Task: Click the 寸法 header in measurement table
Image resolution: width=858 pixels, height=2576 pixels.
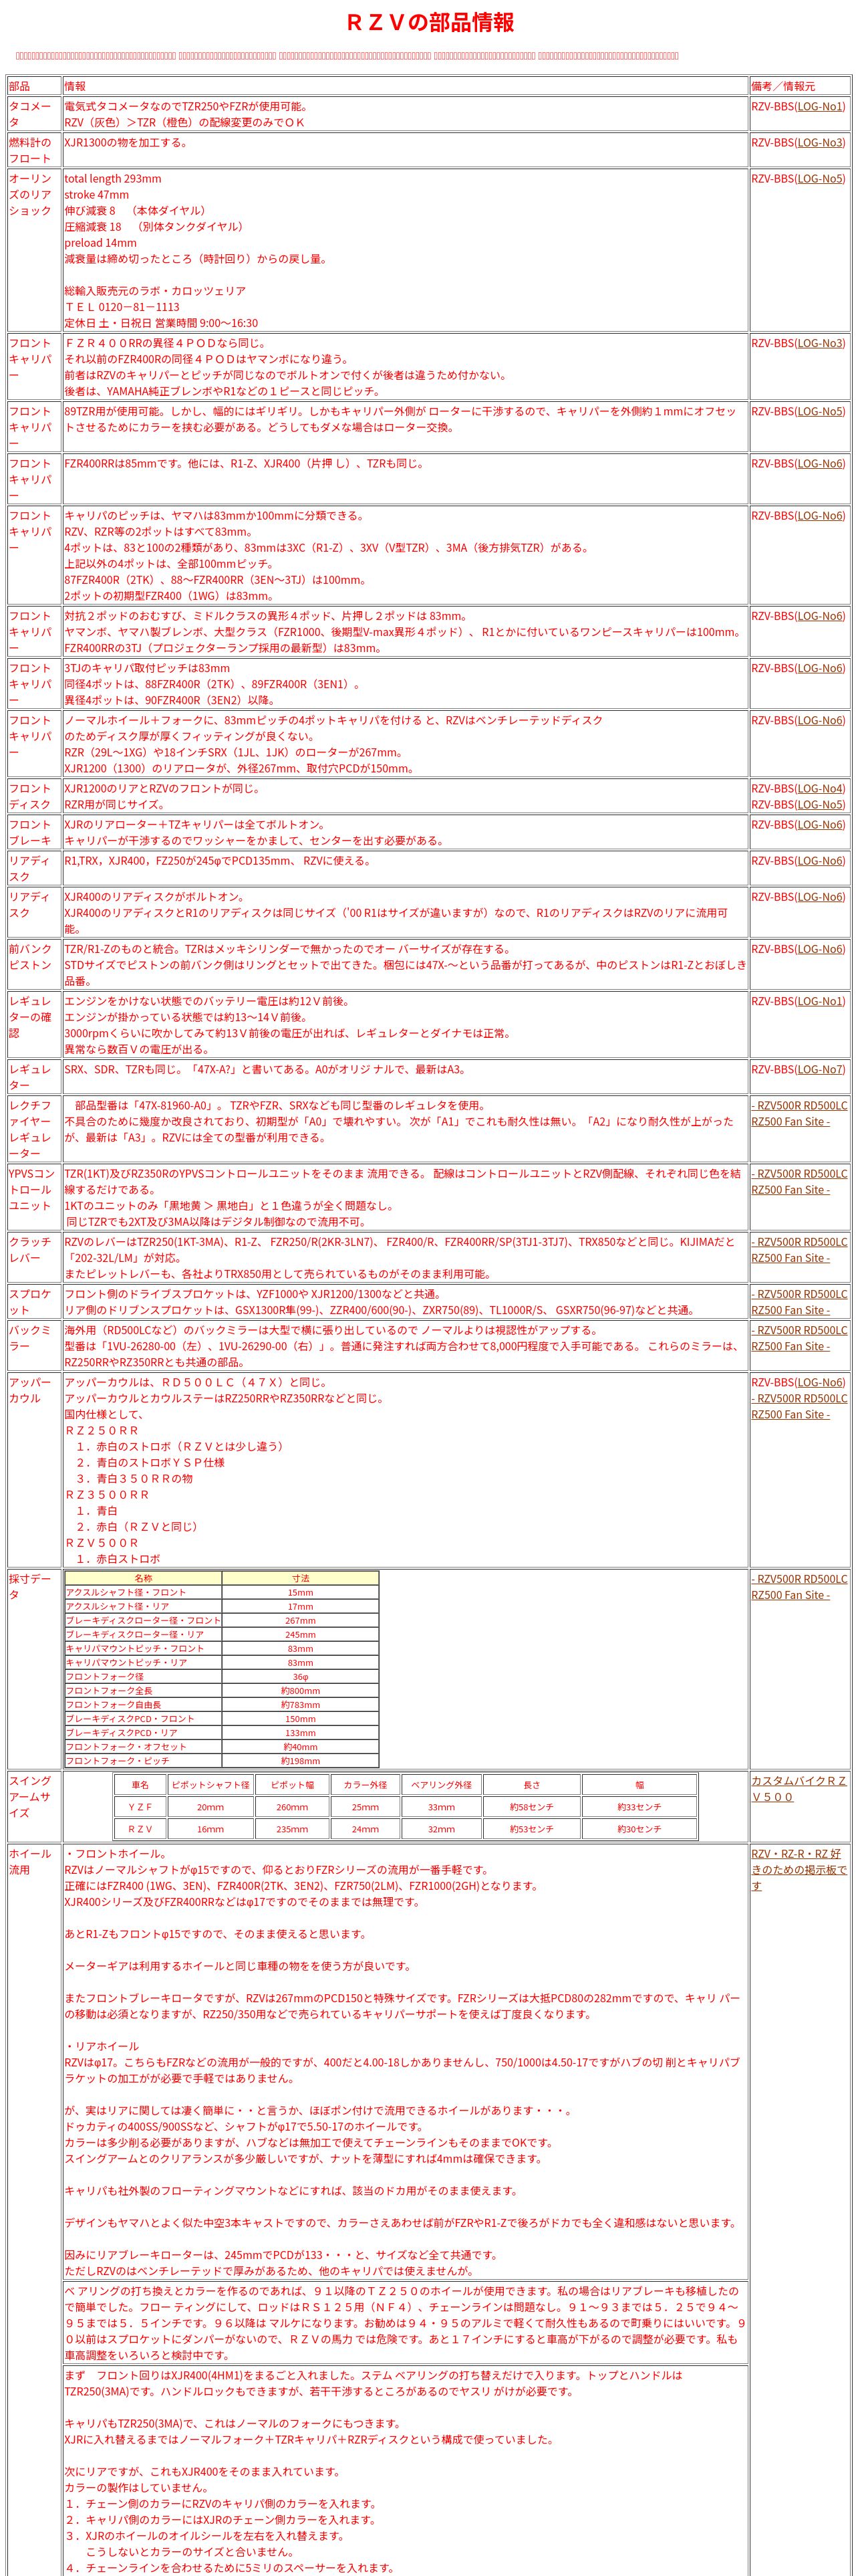Action: click(299, 1578)
